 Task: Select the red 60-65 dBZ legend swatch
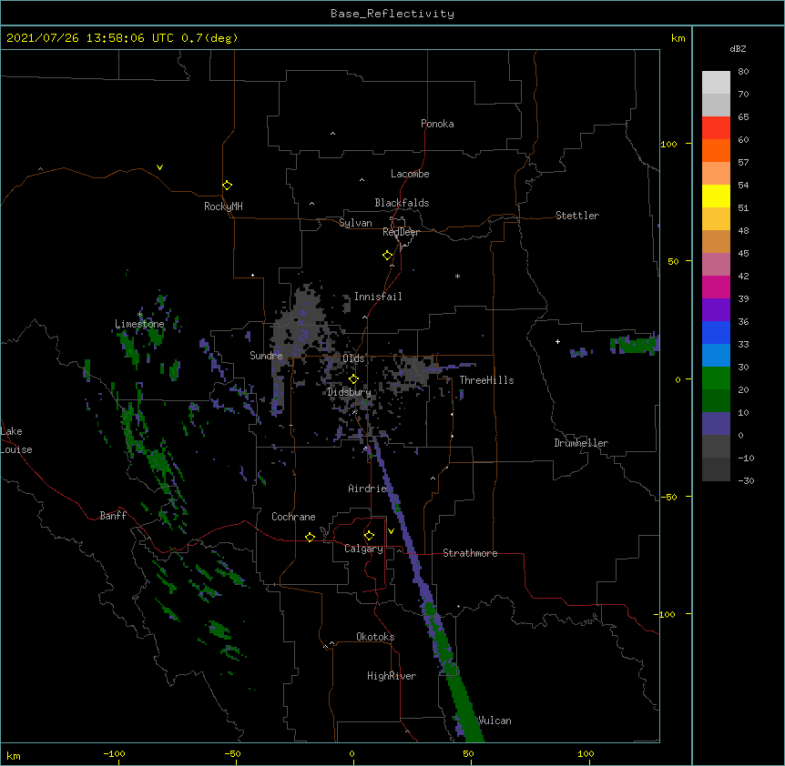click(x=716, y=128)
